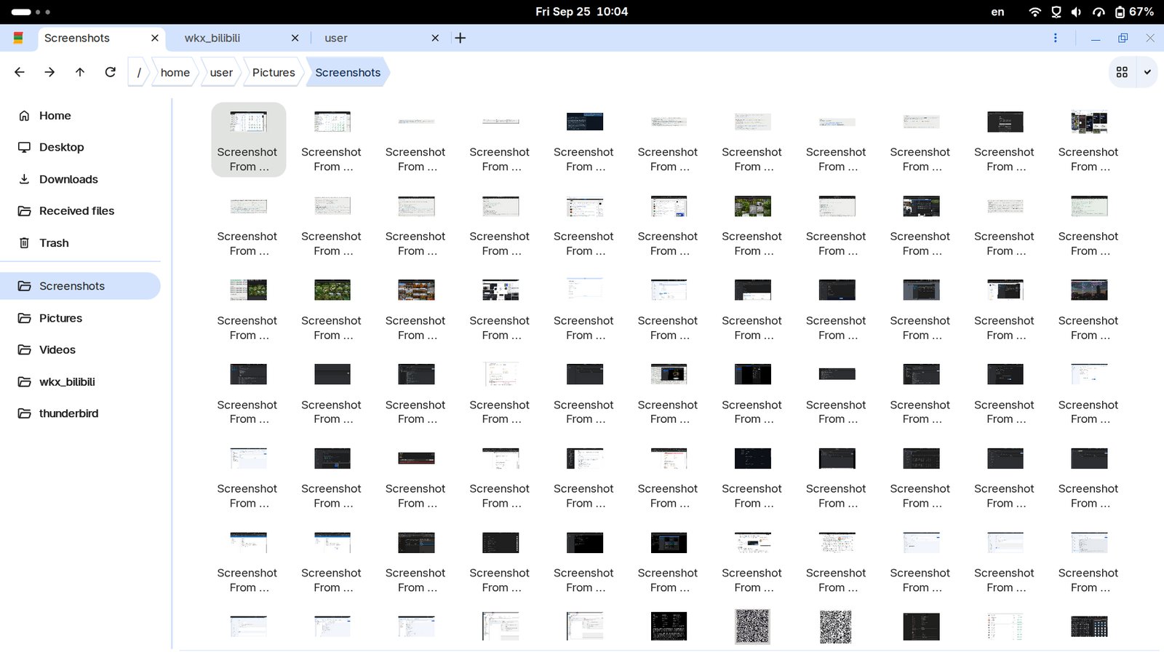Go forward with the forward arrow
The width and height of the screenshot is (1164, 655).
(x=49, y=72)
